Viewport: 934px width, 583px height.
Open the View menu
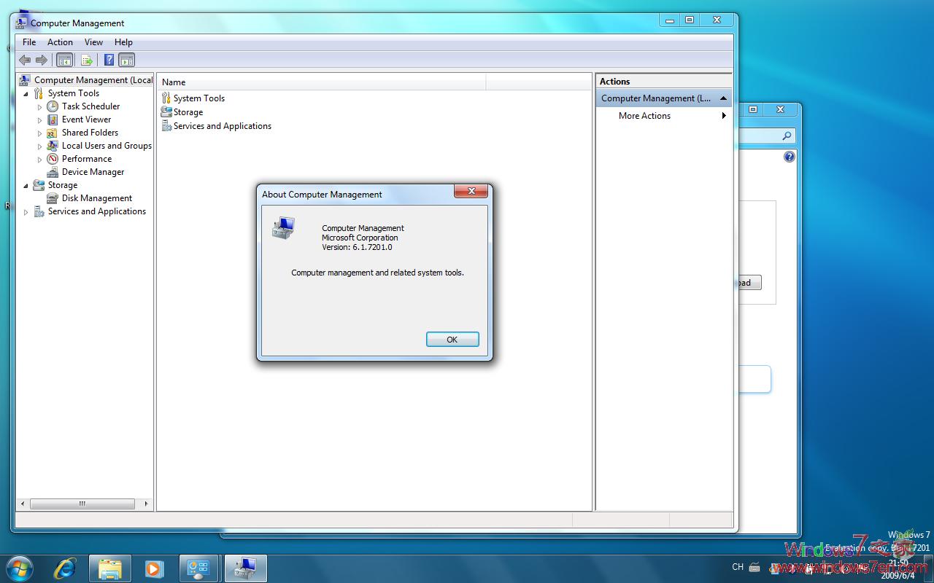click(x=93, y=42)
